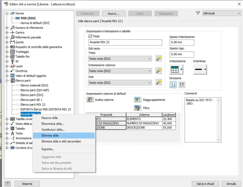The image size is (243, 187).
Task: Select Elenco materiali (ISO) style
Action: click(x=34, y=85)
